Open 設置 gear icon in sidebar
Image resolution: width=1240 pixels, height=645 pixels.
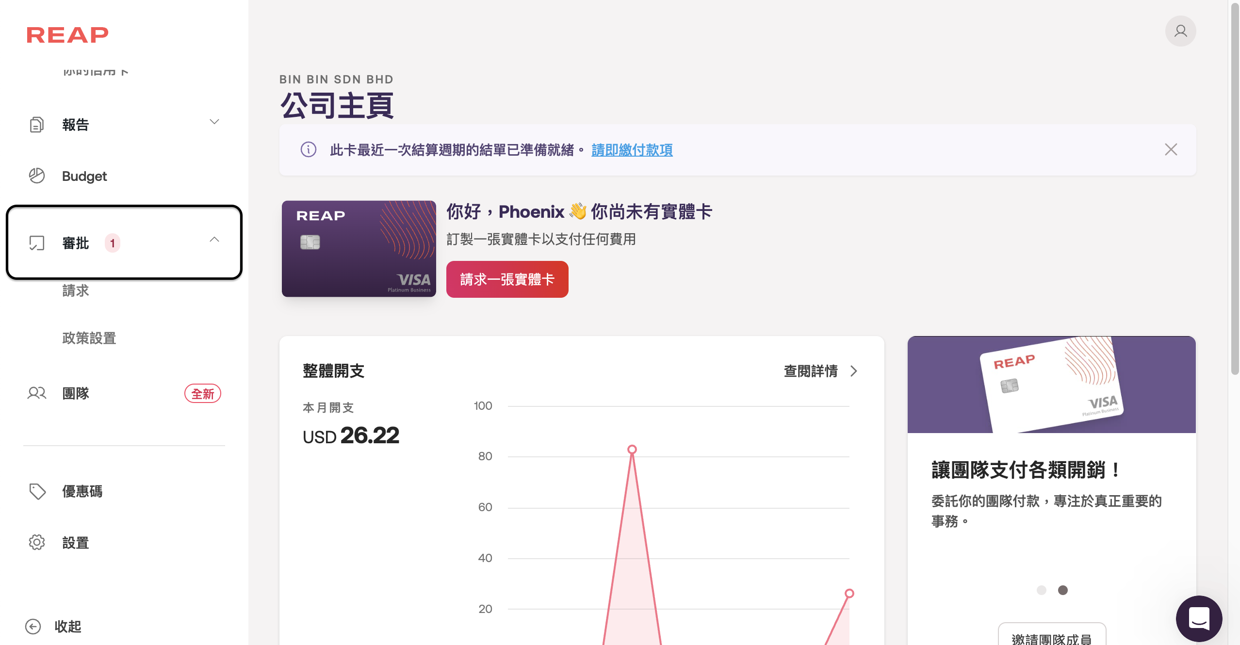tap(36, 542)
